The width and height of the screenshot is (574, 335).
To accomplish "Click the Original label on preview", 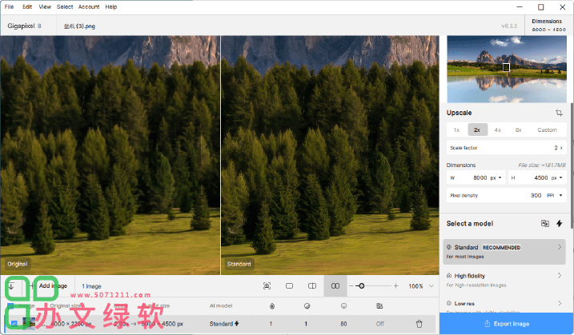I will pos(17,264).
